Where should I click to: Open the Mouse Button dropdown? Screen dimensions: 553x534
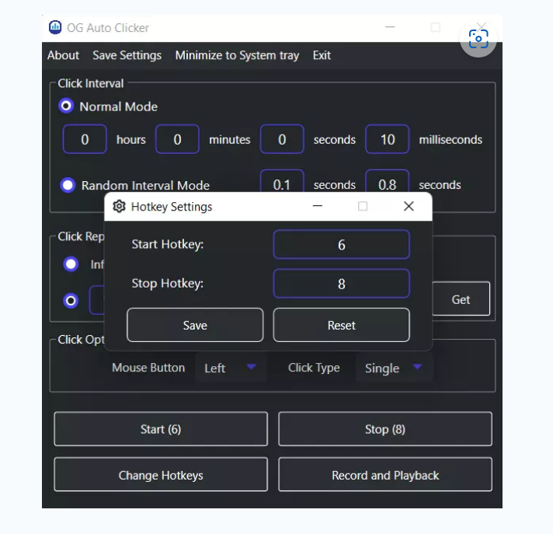[231, 368]
